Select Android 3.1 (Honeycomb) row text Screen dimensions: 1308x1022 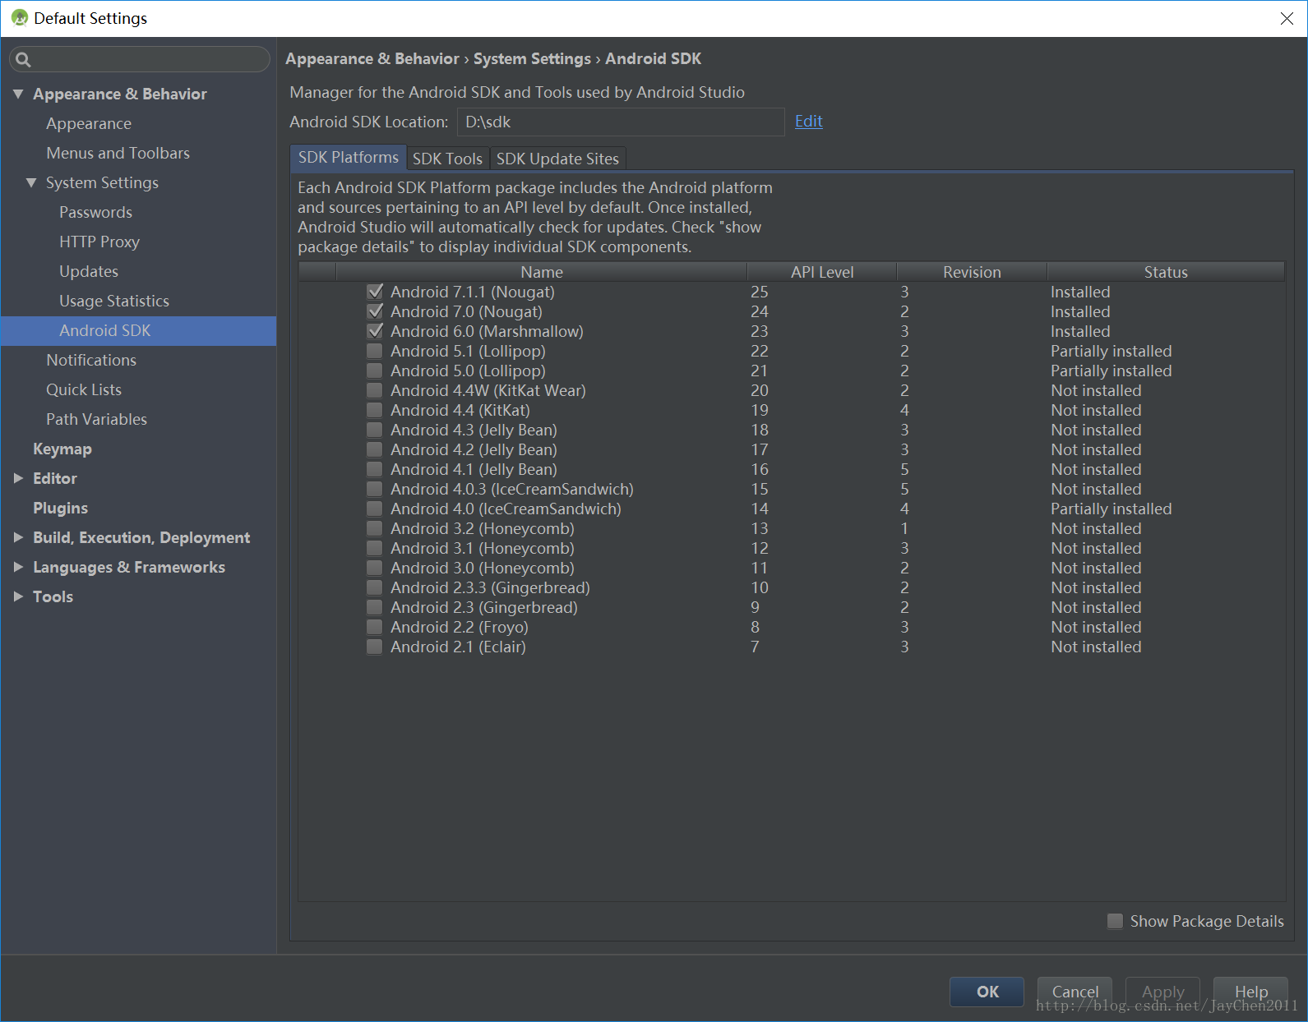point(483,548)
